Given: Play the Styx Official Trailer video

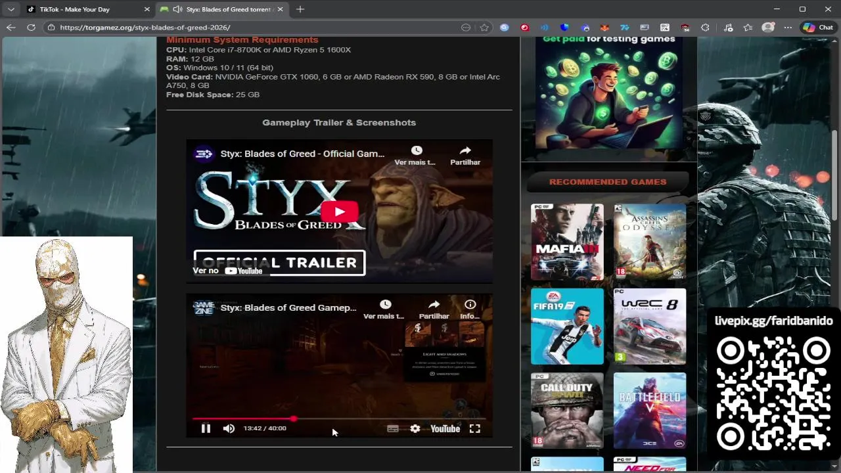Looking at the screenshot, I should tap(339, 212).
